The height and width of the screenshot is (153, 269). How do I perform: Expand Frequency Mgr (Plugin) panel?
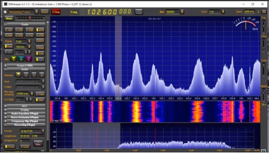[x=25, y=121]
